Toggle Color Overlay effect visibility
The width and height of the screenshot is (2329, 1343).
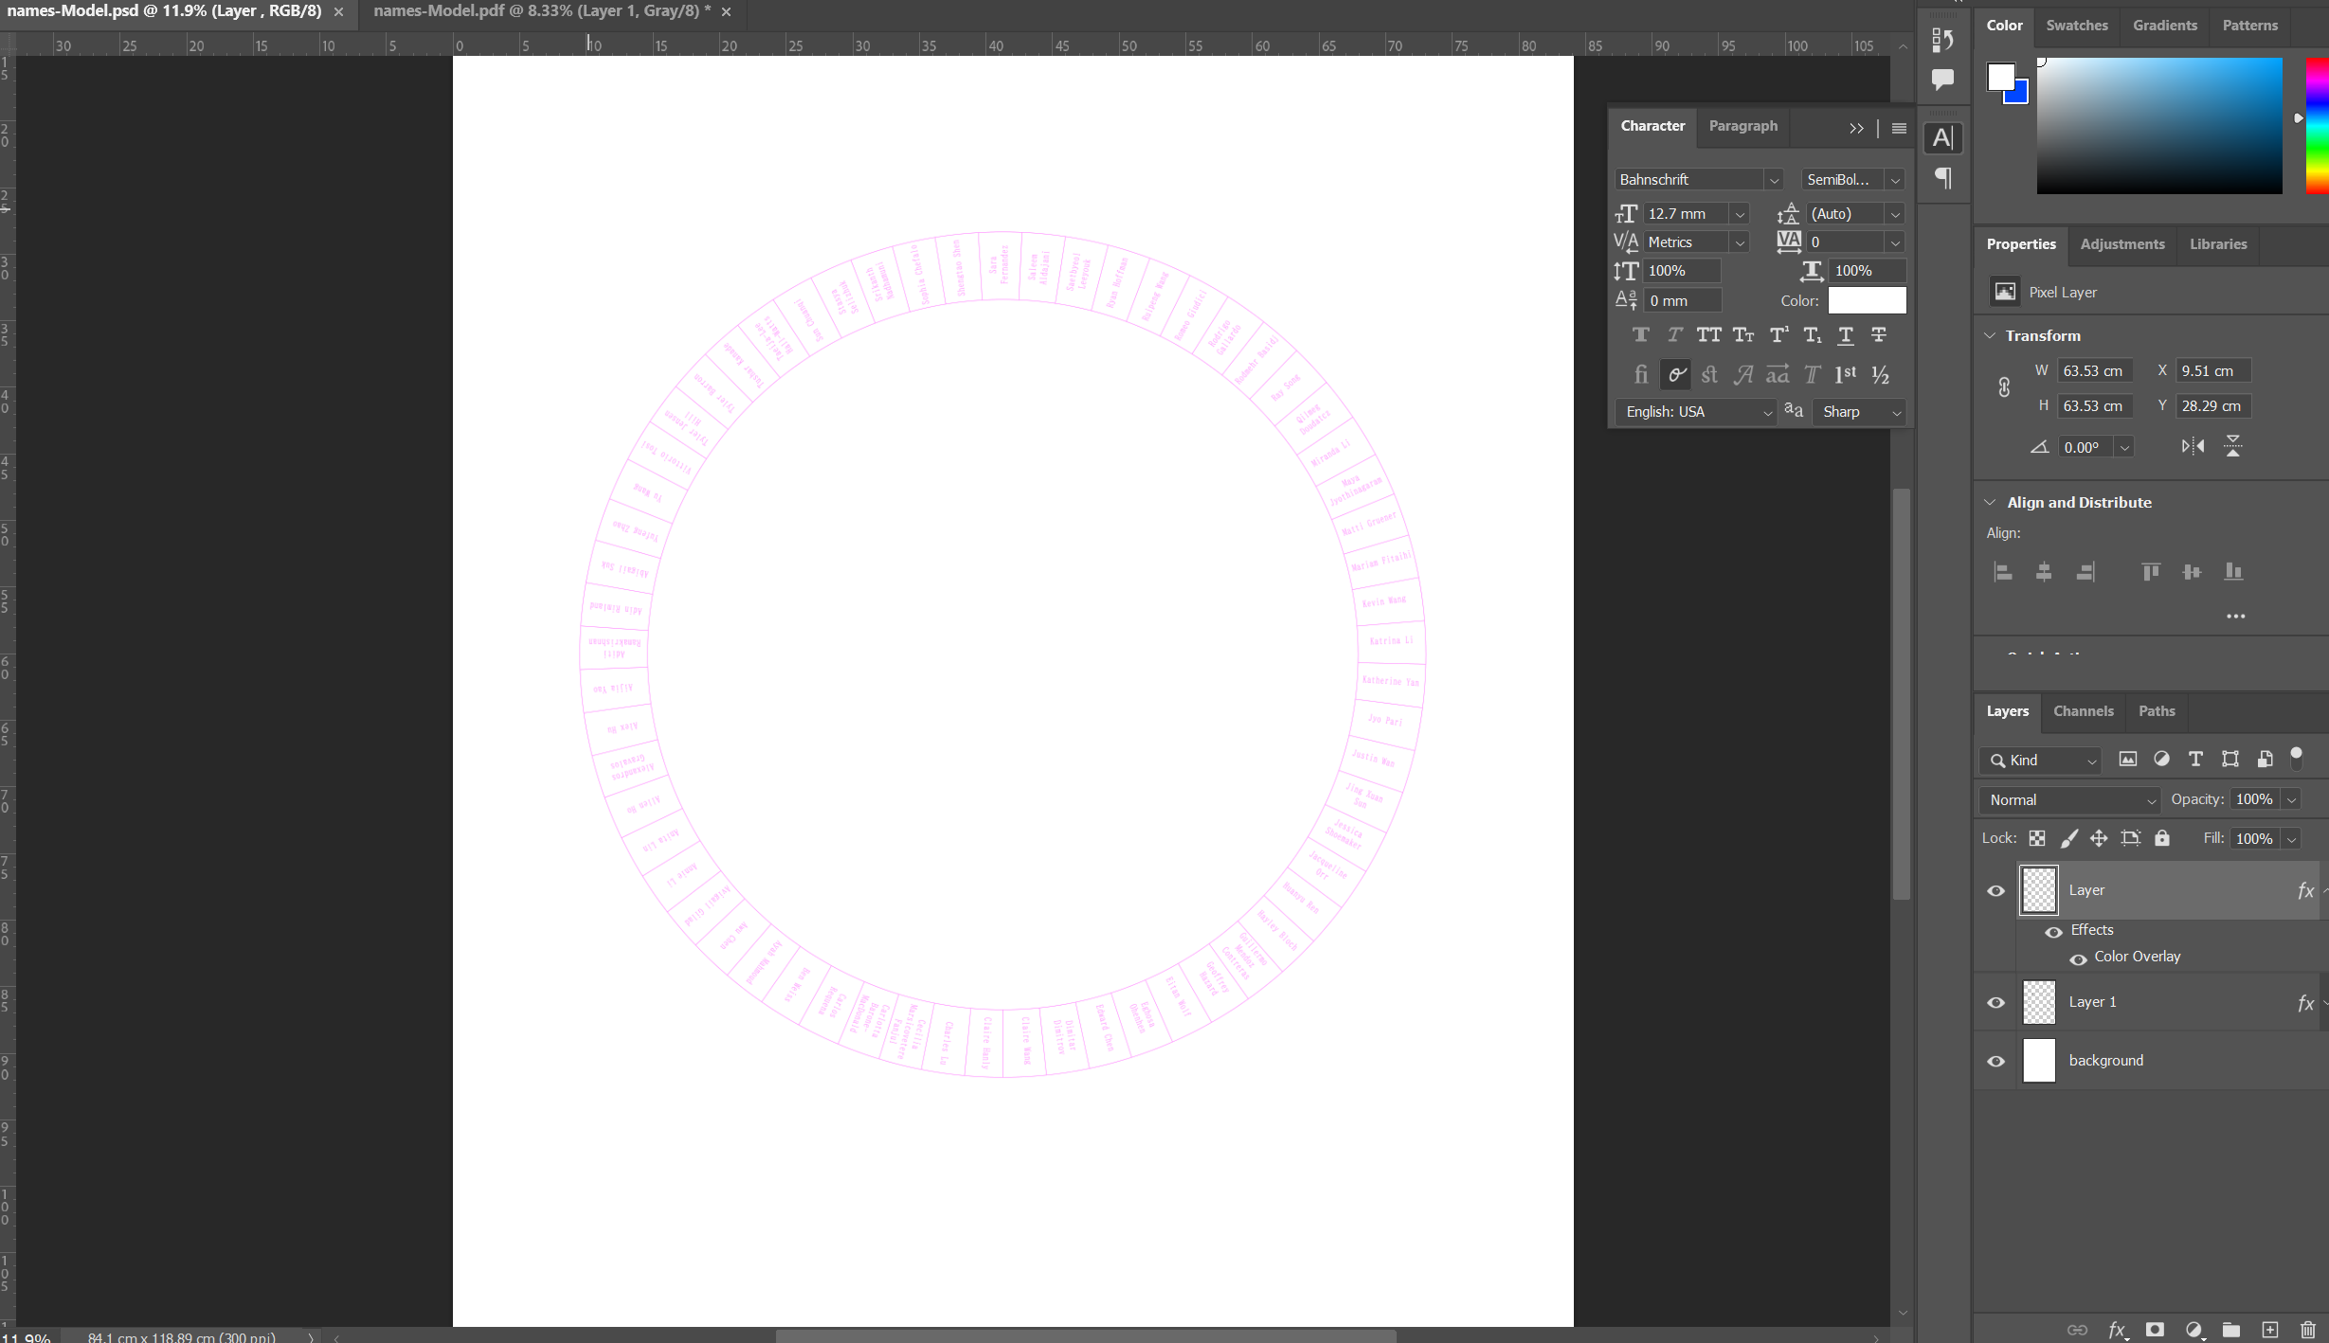coord(2078,958)
